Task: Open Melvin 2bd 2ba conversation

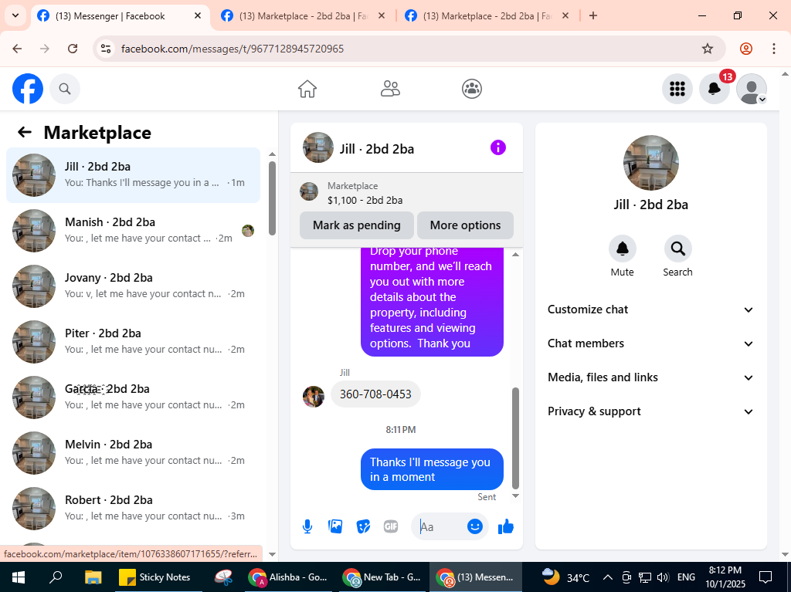Action: click(133, 452)
